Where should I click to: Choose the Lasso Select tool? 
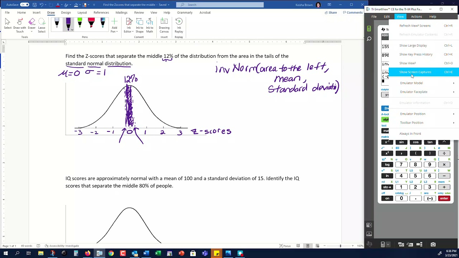pos(42,25)
